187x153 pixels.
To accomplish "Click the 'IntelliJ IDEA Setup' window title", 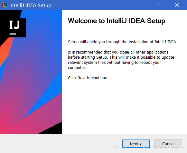I will [x=30, y=5].
